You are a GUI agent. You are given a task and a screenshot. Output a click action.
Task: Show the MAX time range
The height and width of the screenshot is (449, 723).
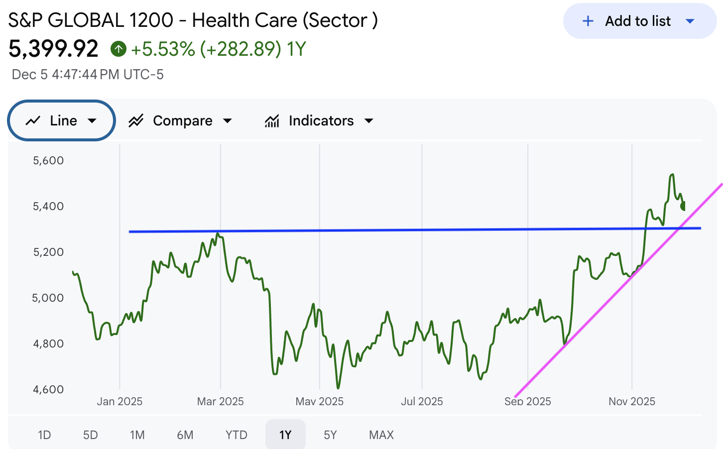point(381,435)
